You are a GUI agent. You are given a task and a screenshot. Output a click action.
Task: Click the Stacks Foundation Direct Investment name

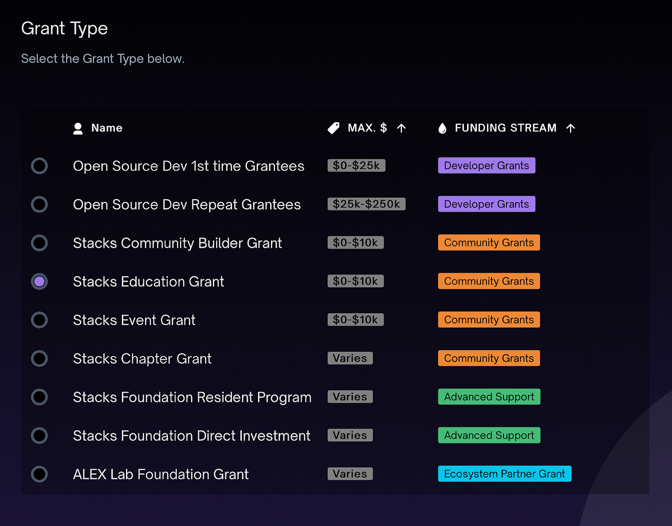click(192, 436)
